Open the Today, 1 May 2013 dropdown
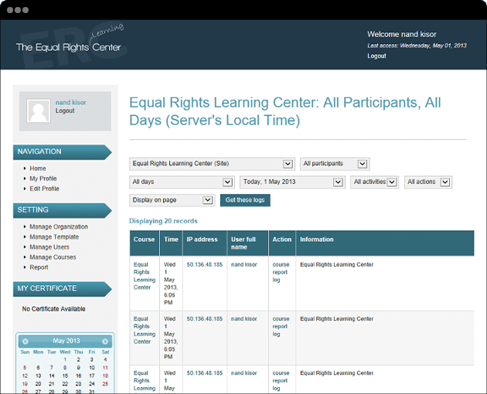This screenshot has height=394, width=487. pos(292,182)
